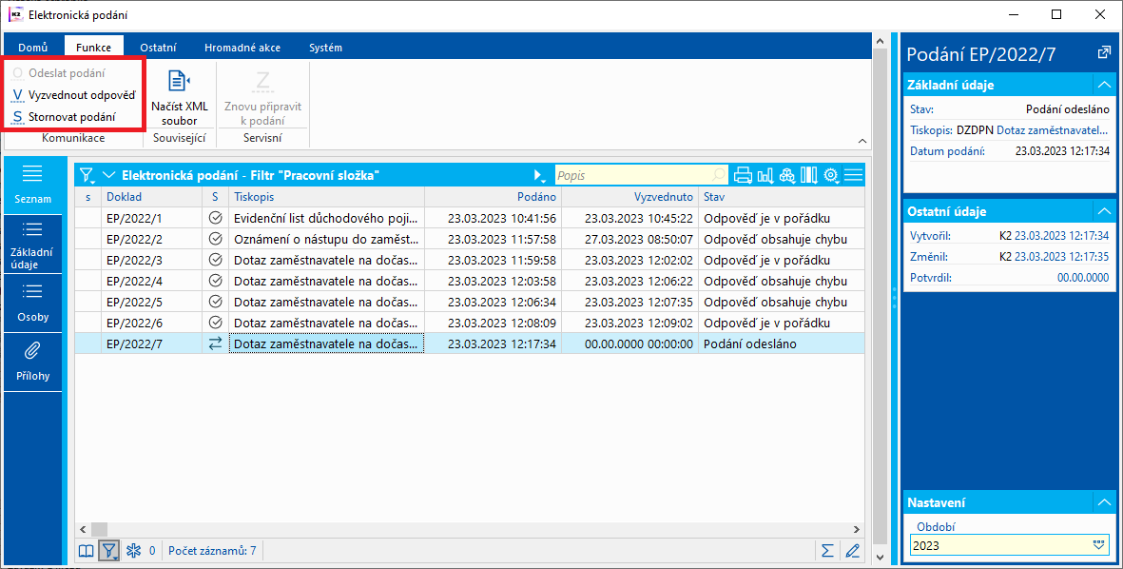The image size is (1123, 569).
Task: Click the bar chart icon in list toolbar
Action: click(x=765, y=175)
